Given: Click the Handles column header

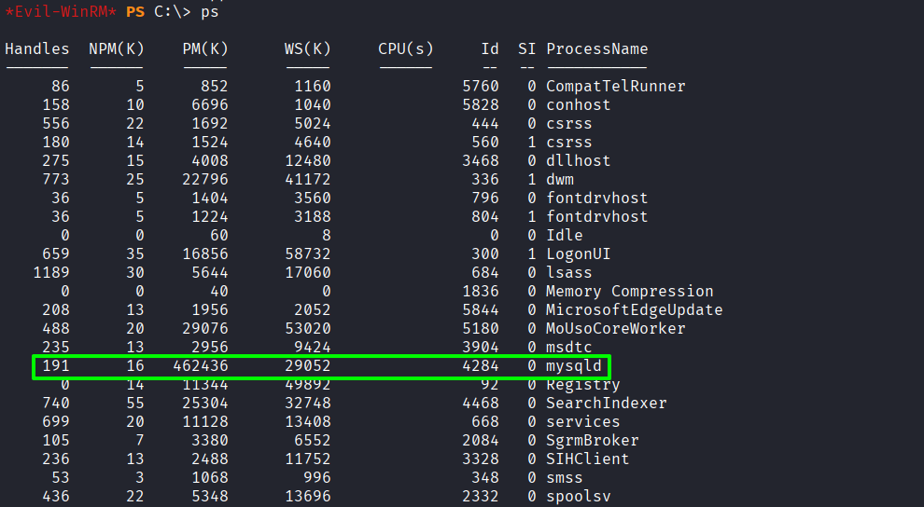Looking at the screenshot, I should point(37,48).
